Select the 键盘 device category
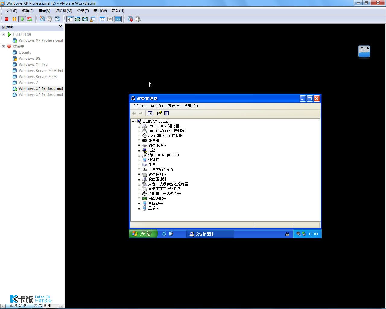Viewport: 386px width, 309px height. coord(152,165)
